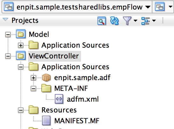Select the adfm.xml file

(x=83, y=99)
